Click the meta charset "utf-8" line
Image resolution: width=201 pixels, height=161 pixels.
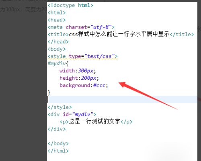click(x=81, y=27)
